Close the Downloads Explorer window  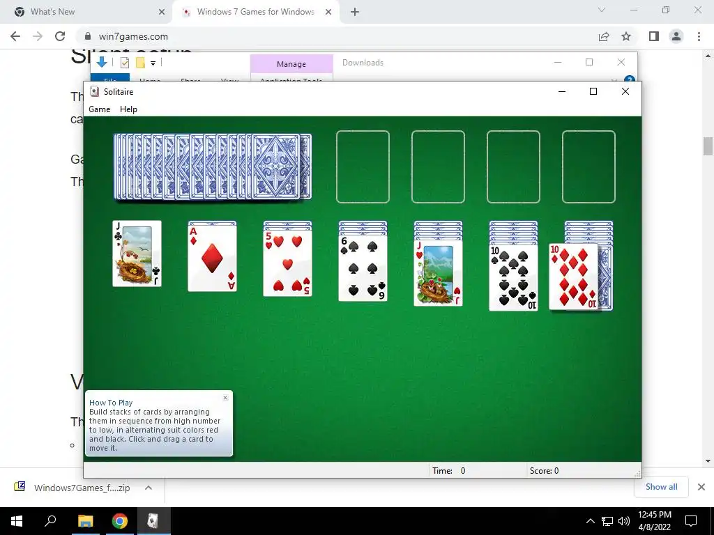(x=621, y=62)
